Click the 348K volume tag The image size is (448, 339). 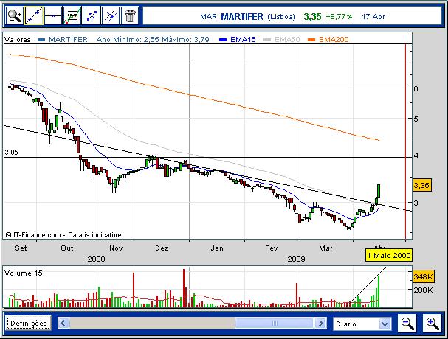click(x=424, y=276)
